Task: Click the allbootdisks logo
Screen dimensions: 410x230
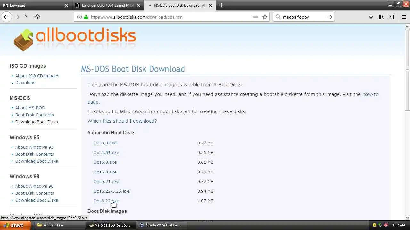Action: click(x=75, y=40)
